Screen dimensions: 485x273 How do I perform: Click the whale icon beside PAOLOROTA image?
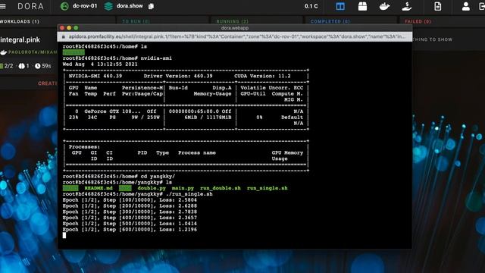click(3, 52)
